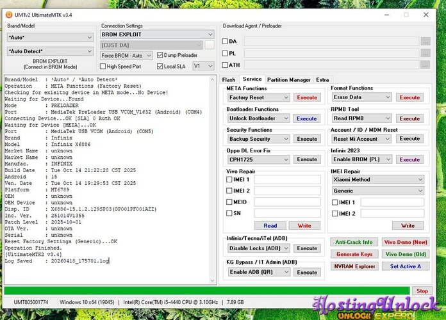Open the Read RPMB dropdown
The width and height of the screenshot is (446, 320).
coord(361,118)
